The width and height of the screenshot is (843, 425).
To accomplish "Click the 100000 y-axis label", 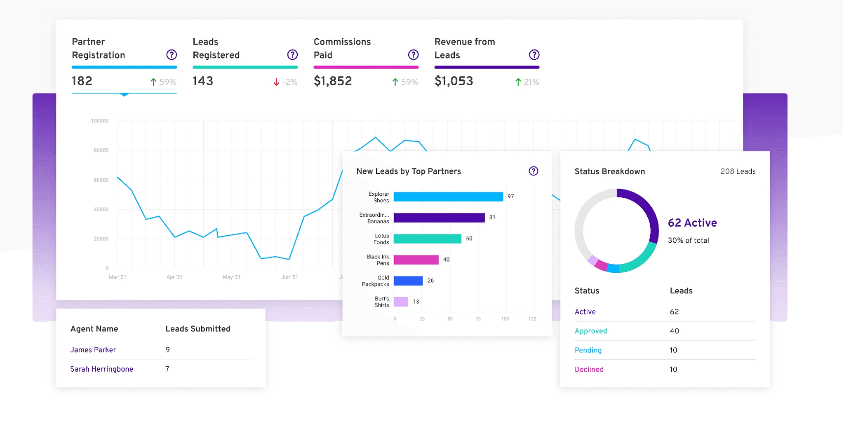I will coord(100,121).
